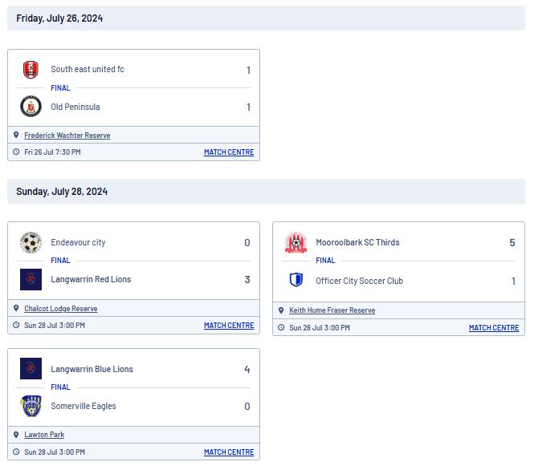534x466 pixels.
Task: Open Match Centre for Langwarrin Blue Lions match
Action: [x=229, y=452]
